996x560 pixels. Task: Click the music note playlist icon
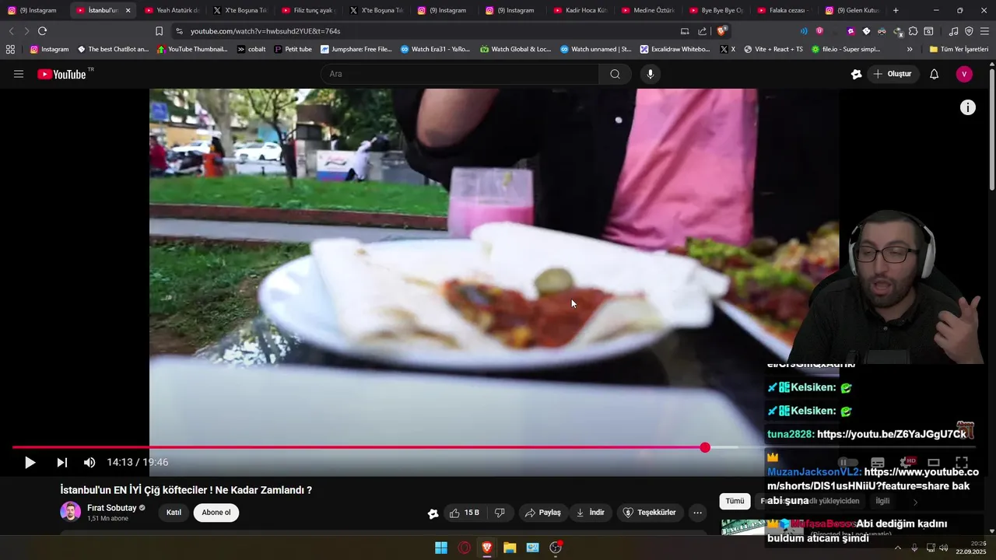click(953, 31)
